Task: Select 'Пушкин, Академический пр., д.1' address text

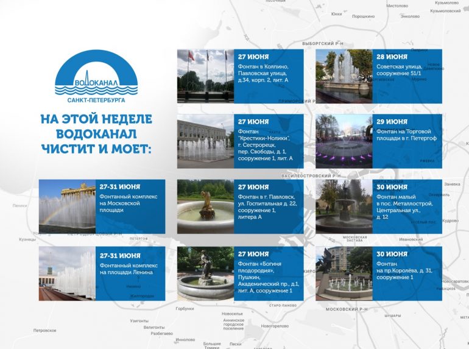Action: coord(268,281)
